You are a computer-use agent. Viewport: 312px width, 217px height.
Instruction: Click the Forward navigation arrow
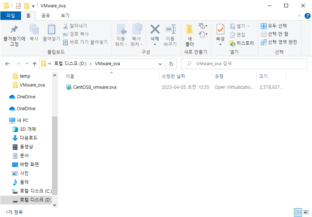pyautogui.click(x=18, y=64)
